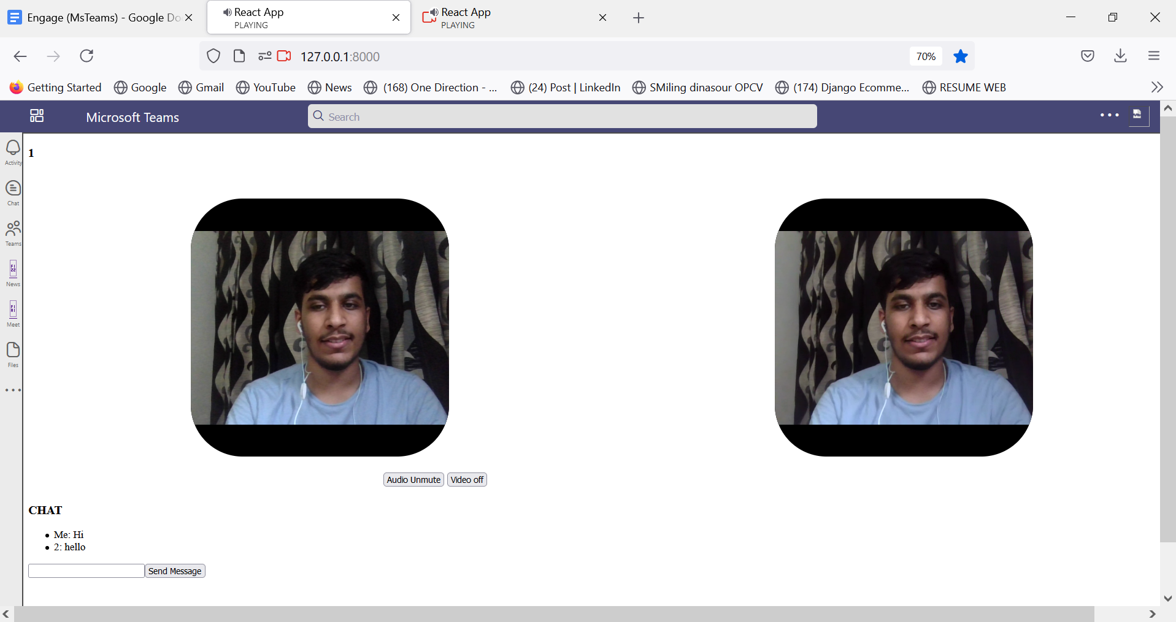Click the camera permission icon in address bar
1176x622 pixels.
pos(283,56)
